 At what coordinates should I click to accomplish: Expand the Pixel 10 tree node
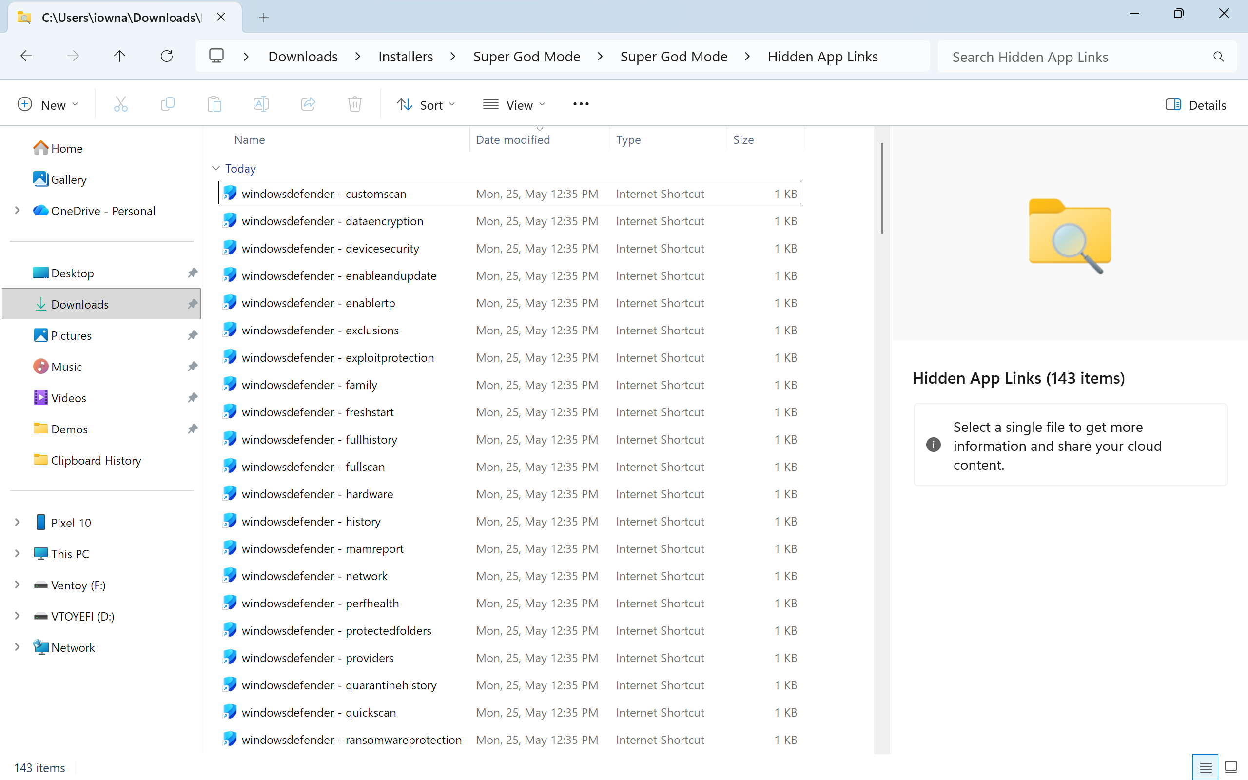click(x=17, y=523)
